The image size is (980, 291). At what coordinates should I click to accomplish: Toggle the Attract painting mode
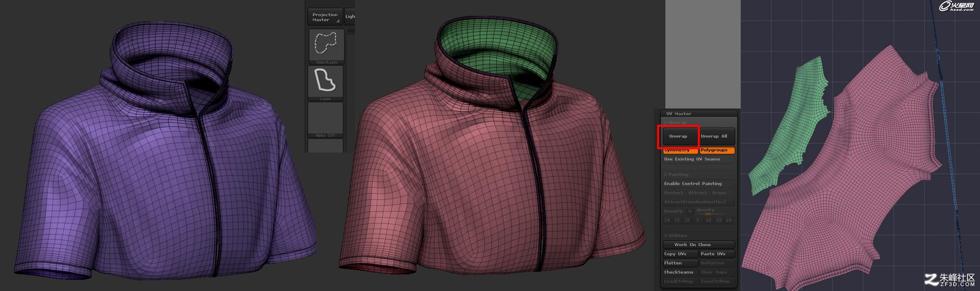697,193
